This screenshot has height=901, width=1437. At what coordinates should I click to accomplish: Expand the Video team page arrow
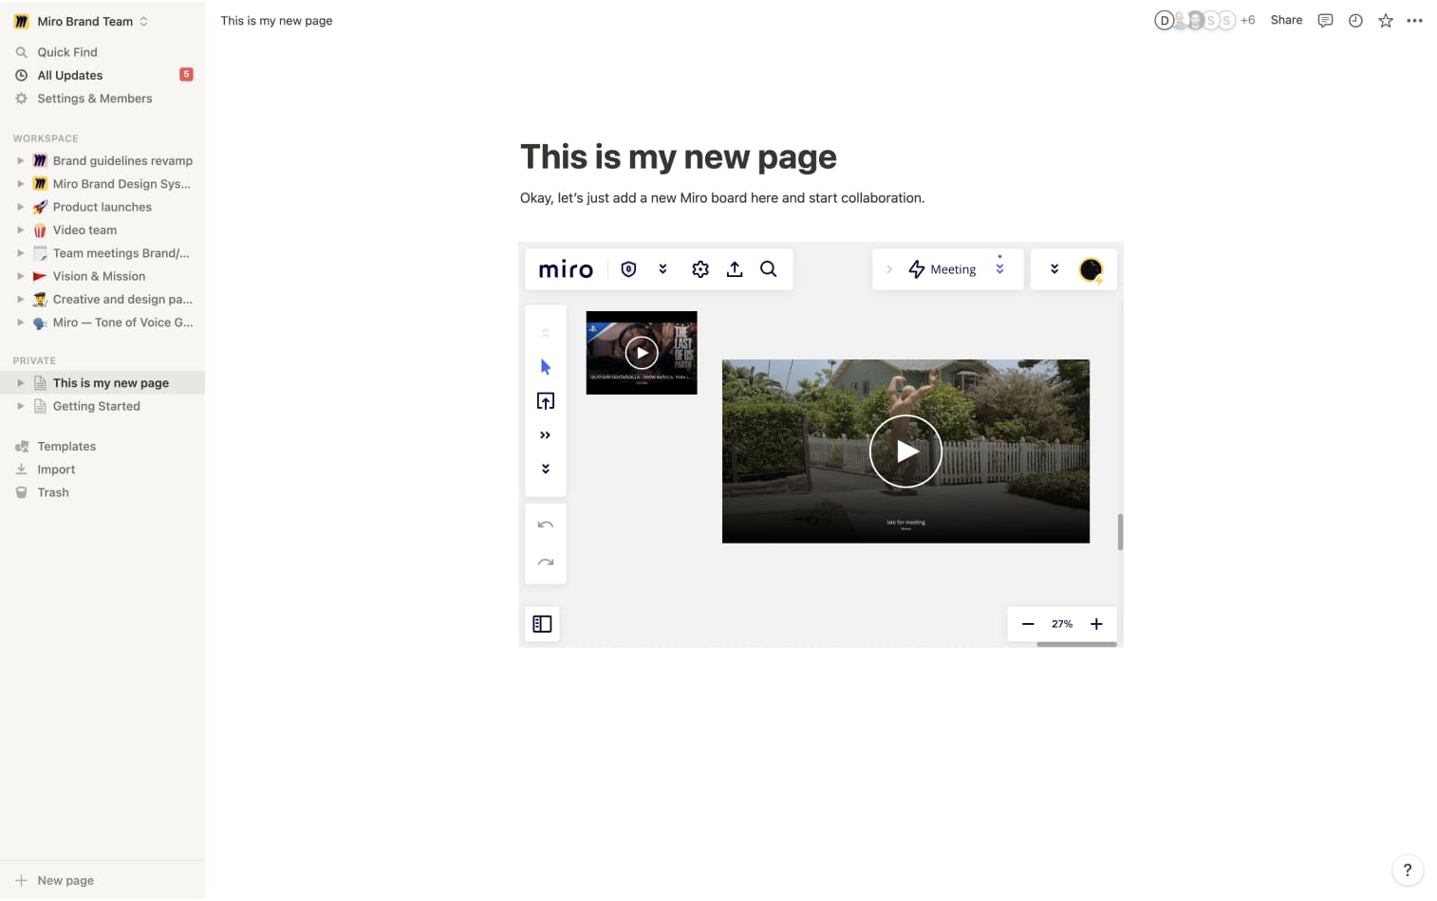click(x=21, y=230)
